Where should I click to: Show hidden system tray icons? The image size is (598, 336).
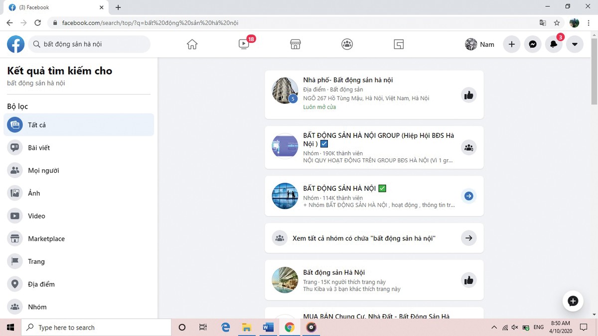point(494,328)
